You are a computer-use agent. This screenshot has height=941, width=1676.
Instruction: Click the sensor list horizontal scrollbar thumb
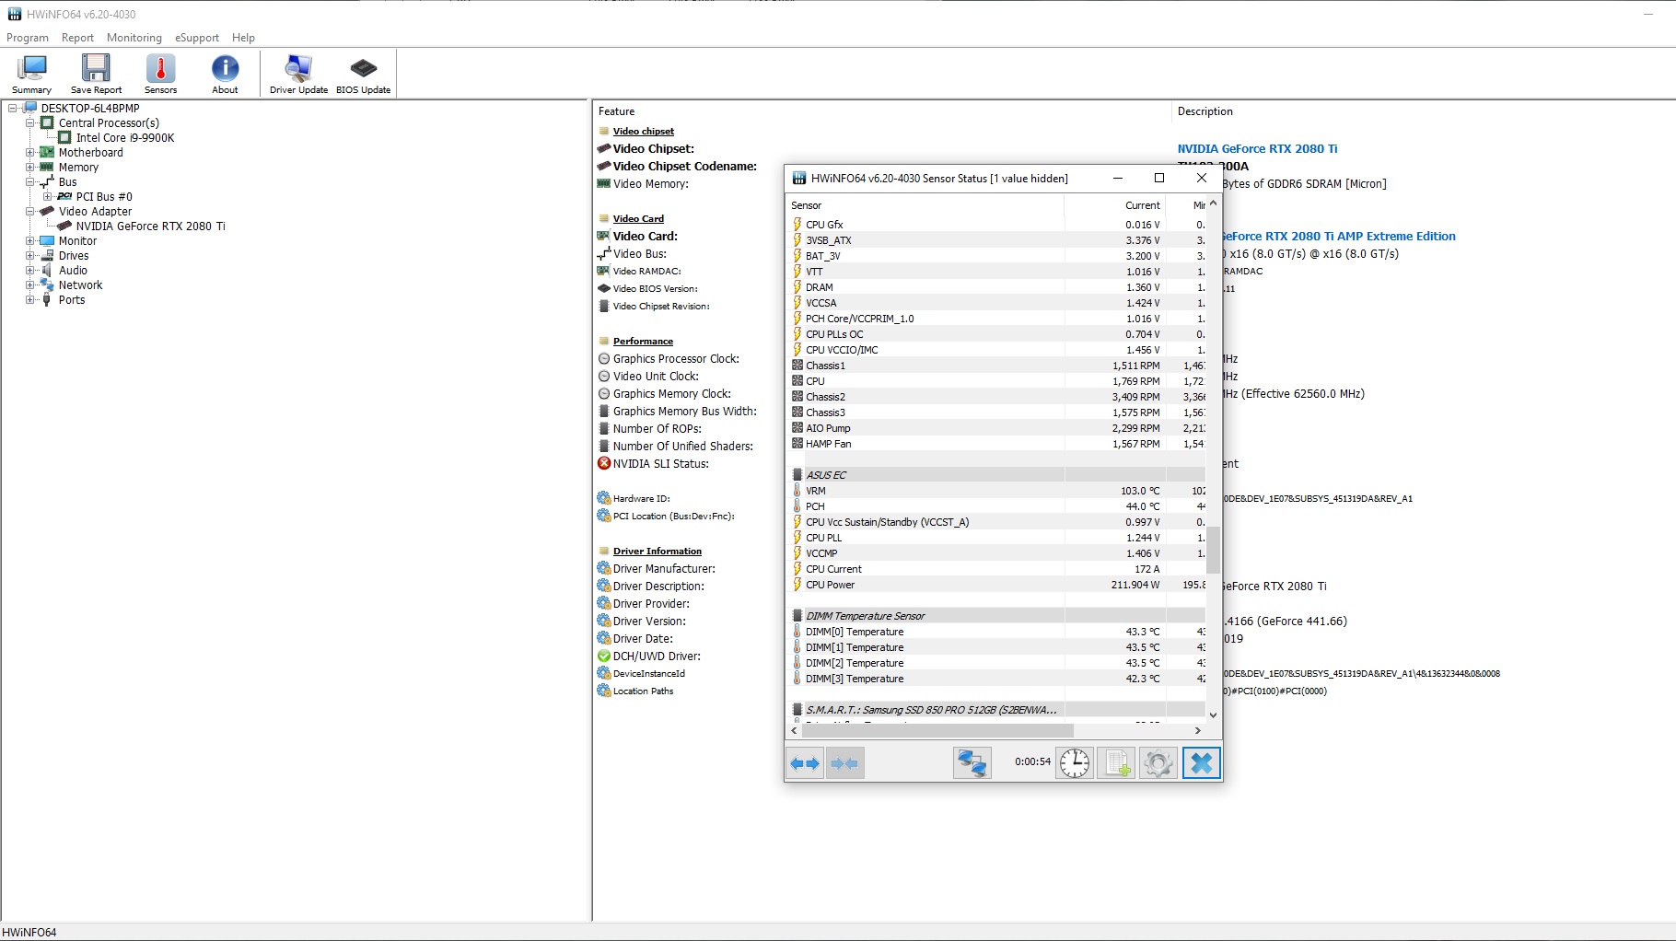937,730
